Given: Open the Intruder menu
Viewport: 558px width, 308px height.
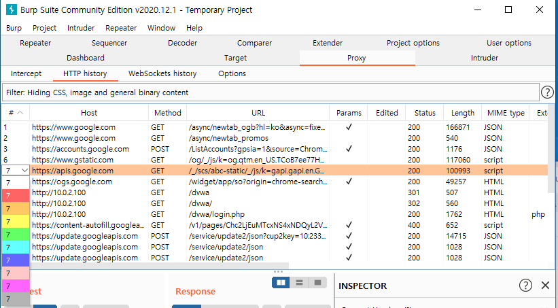Looking at the screenshot, I should [x=81, y=28].
